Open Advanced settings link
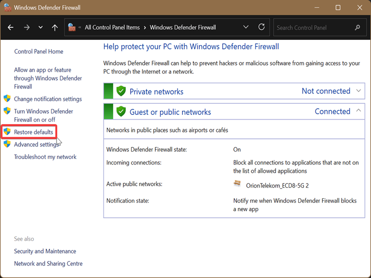This screenshot has height=278, width=371. pos(36,145)
